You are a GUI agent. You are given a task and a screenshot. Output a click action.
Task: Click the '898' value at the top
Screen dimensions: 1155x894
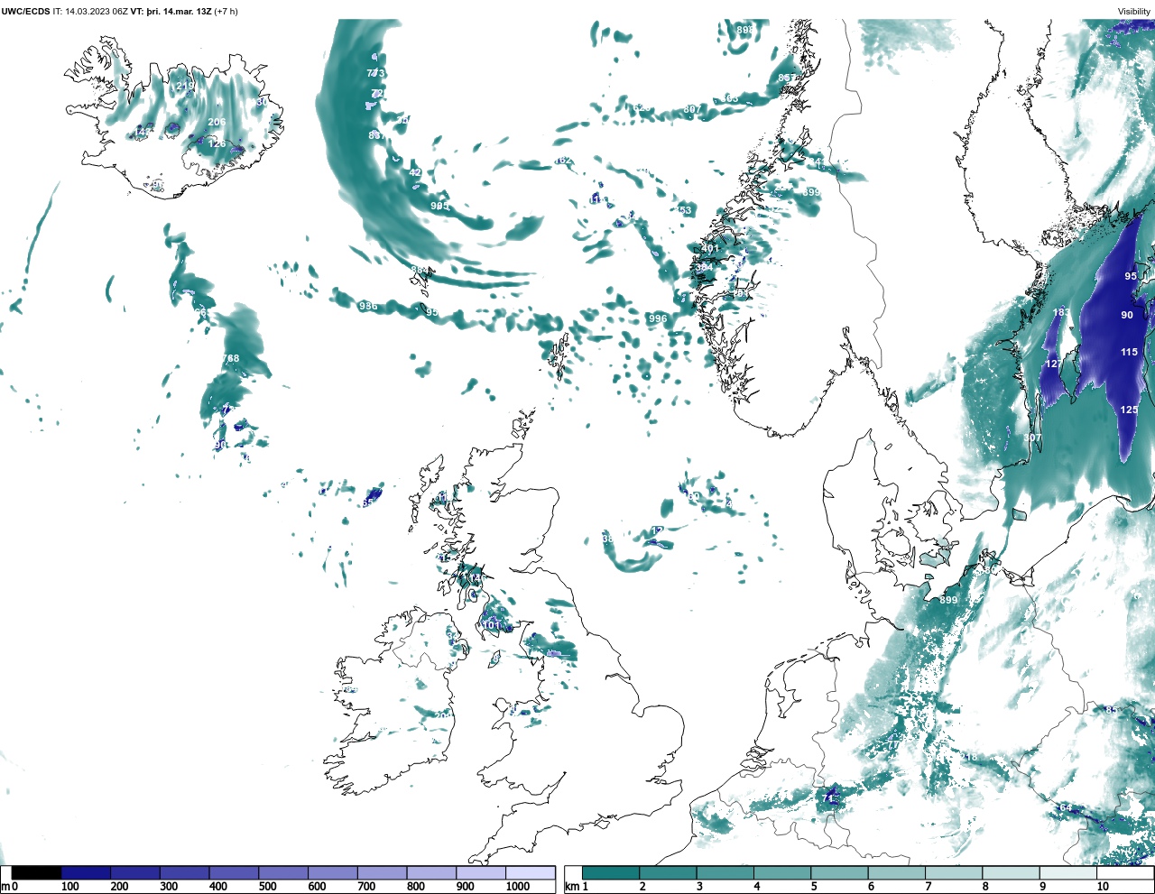tap(745, 30)
